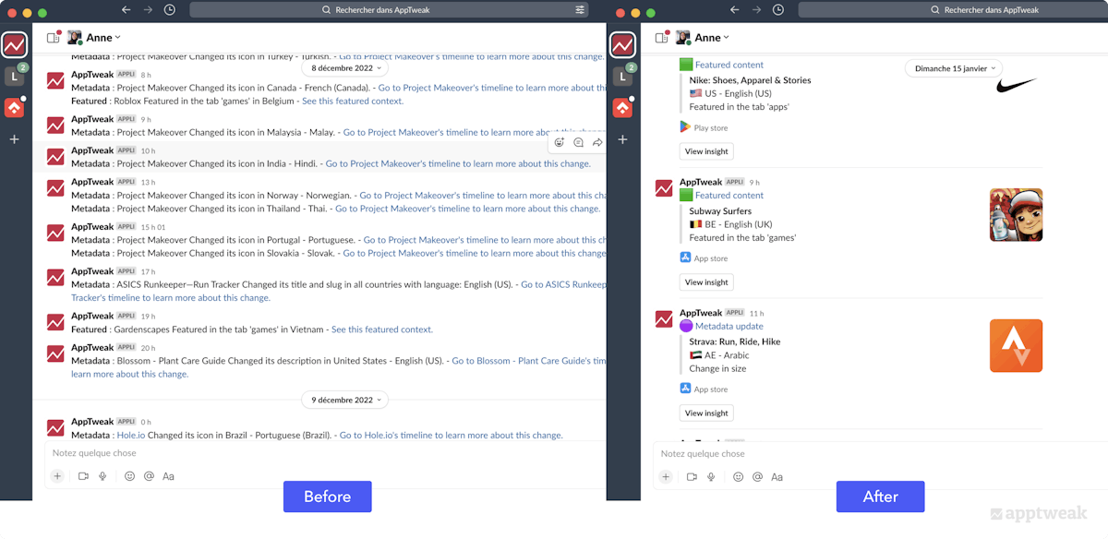1108x539 pixels.
Task: Open the Dimanche 15 janvier date selector
Action: pyautogui.click(x=953, y=68)
